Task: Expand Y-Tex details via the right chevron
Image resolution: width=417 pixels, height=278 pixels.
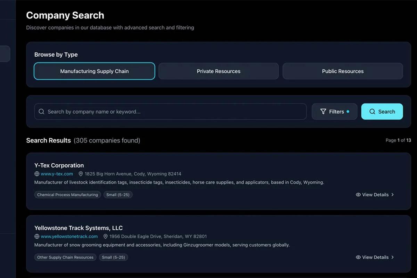Action: (392, 195)
